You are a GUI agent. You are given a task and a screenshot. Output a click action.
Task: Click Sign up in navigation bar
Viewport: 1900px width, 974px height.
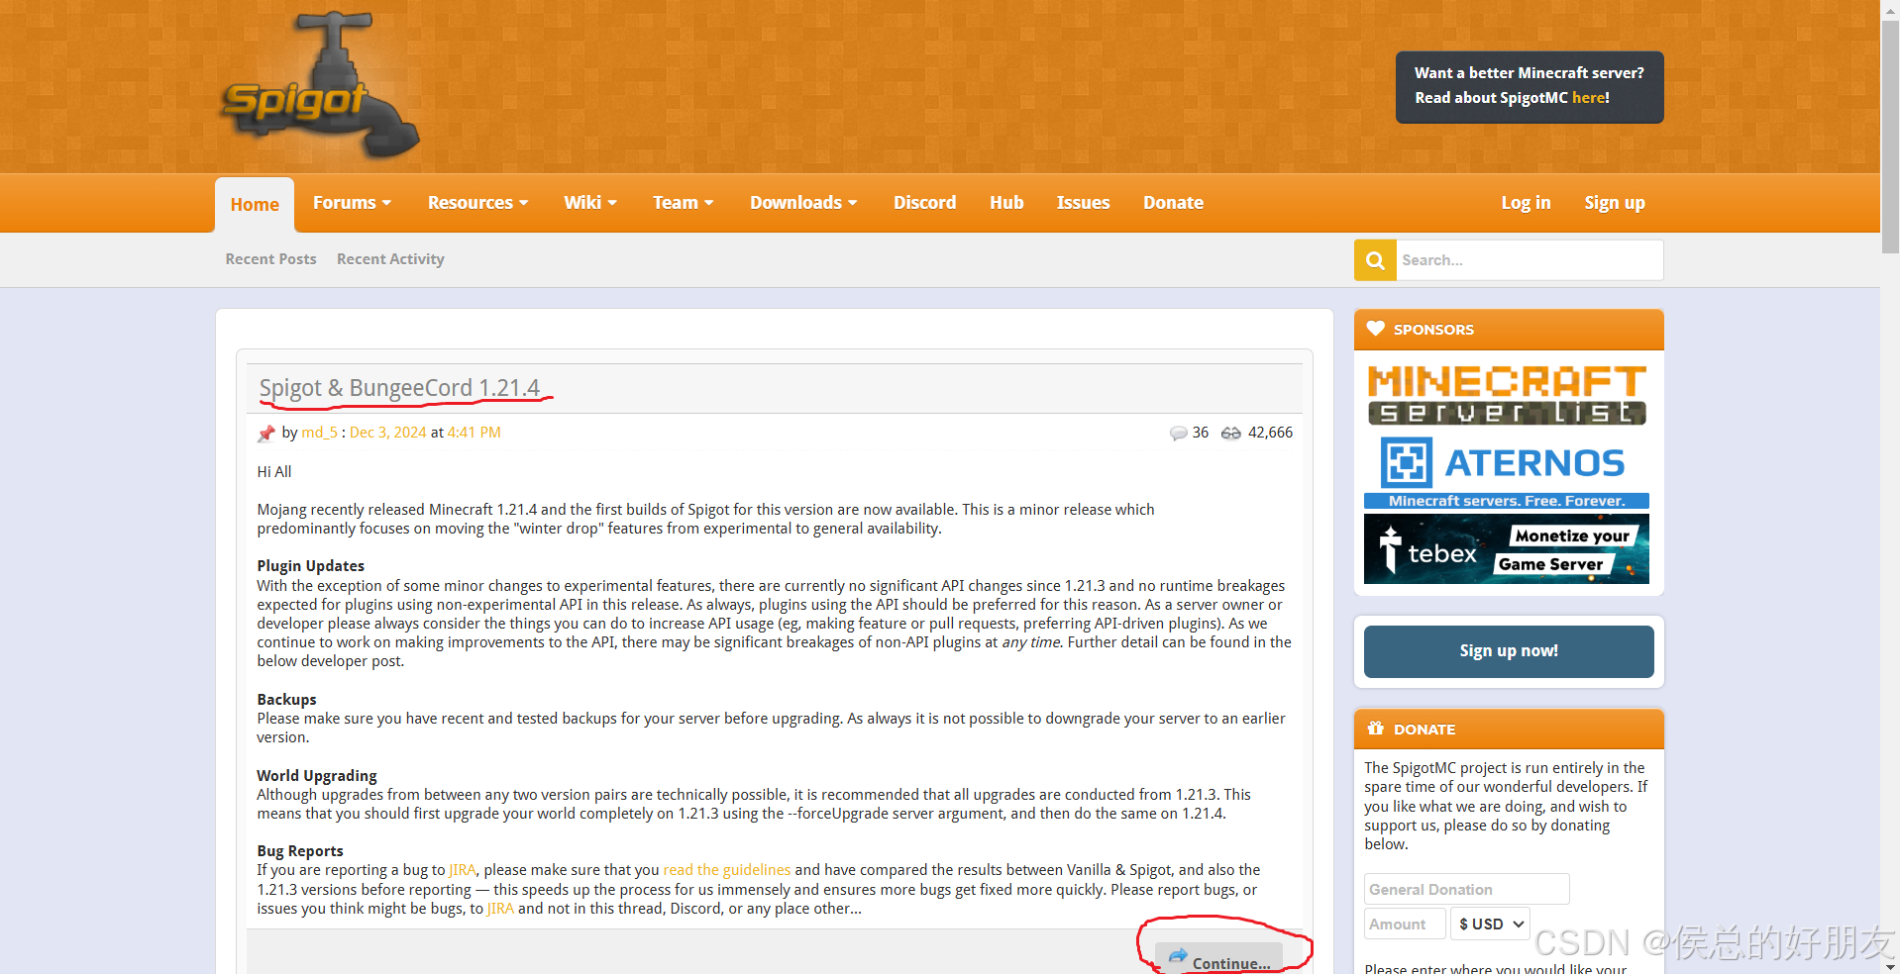point(1614,203)
